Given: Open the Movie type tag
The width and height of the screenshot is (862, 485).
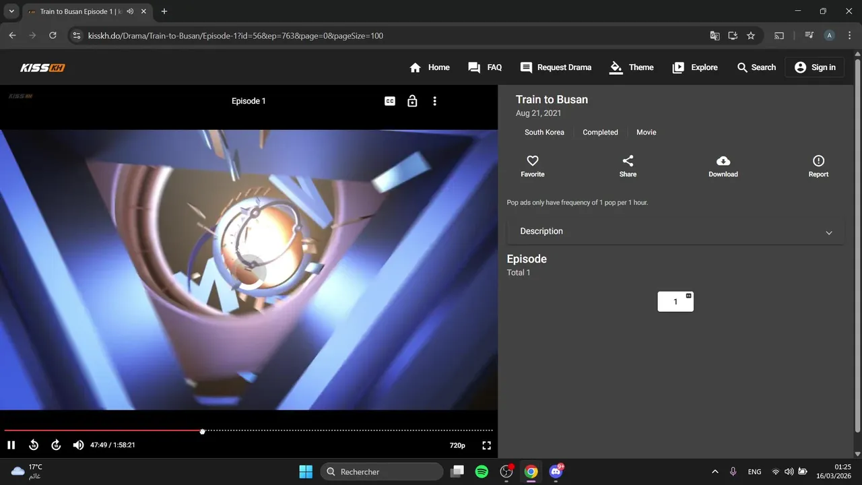Looking at the screenshot, I should 646,132.
